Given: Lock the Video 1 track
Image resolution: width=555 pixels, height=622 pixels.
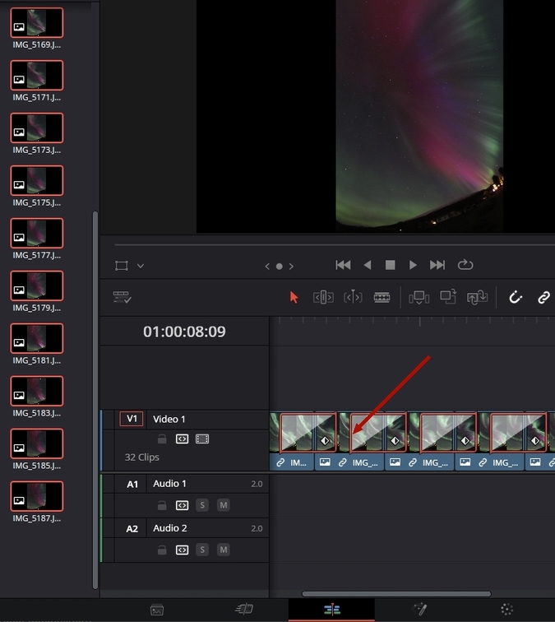Looking at the screenshot, I should point(162,439).
